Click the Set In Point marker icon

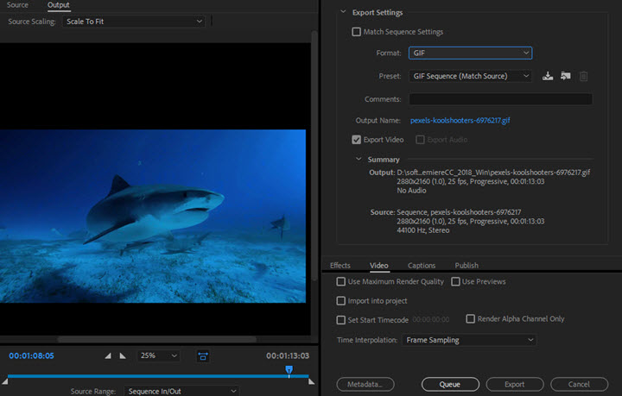point(108,355)
